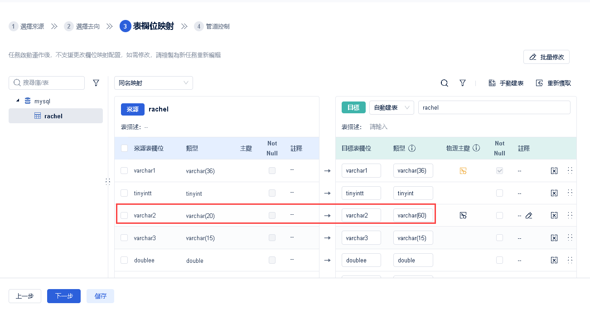The height and width of the screenshot is (314, 590).
Task: Jump to step 4 管道控制
Action: (x=212, y=26)
